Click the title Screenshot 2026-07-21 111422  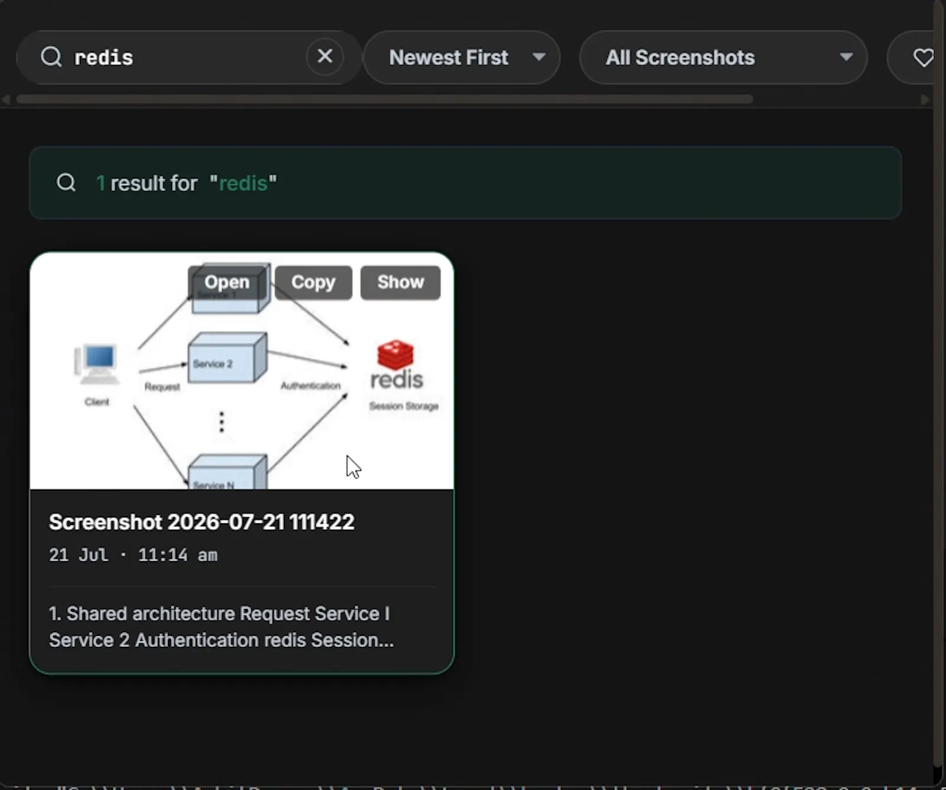pyautogui.click(x=202, y=522)
